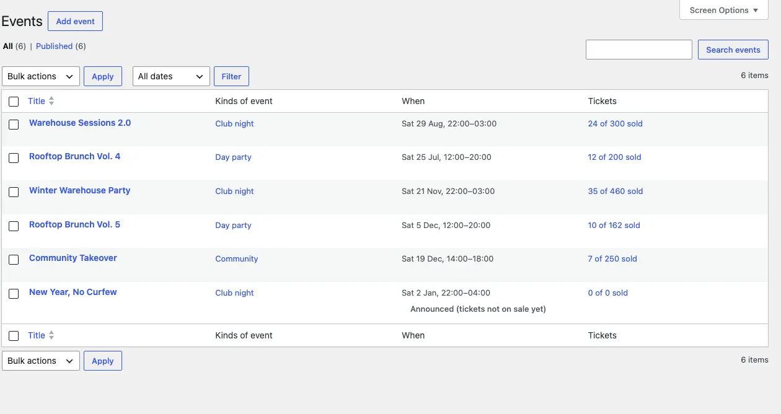Screen dimensions: 781x414
Task: Select the Warehouse Sessions 2.0 checkbox
Action: (x=14, y=125)
